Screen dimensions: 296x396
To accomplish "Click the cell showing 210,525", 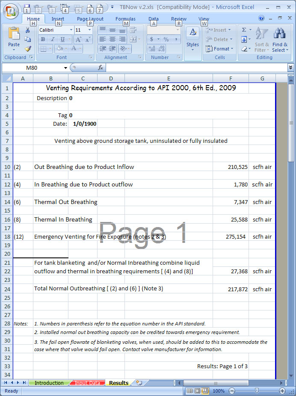I will [231, 167].
